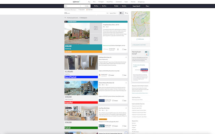This screenshot has height=134, width=215.
Task: Click the Add keyword button
Action: (x=83, y=18)
